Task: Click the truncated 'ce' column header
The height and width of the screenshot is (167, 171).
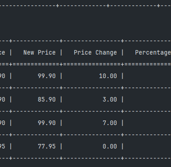Action: pyautogui.click(x=3, y=53)
